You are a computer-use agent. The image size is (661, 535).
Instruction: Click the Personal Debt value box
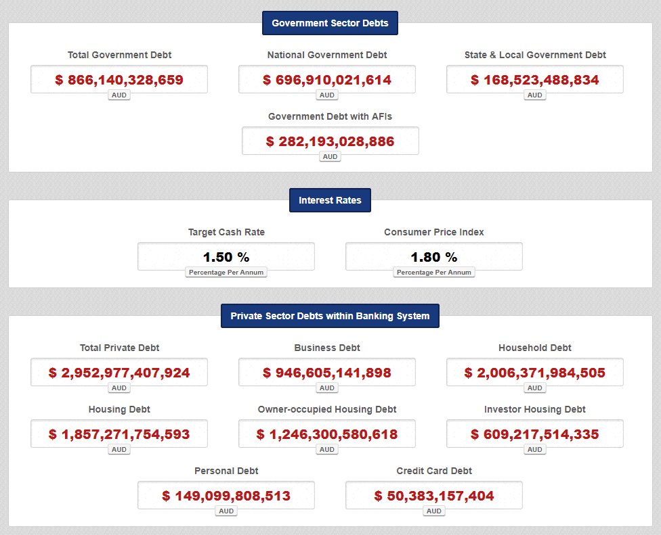tap(226, 496)
